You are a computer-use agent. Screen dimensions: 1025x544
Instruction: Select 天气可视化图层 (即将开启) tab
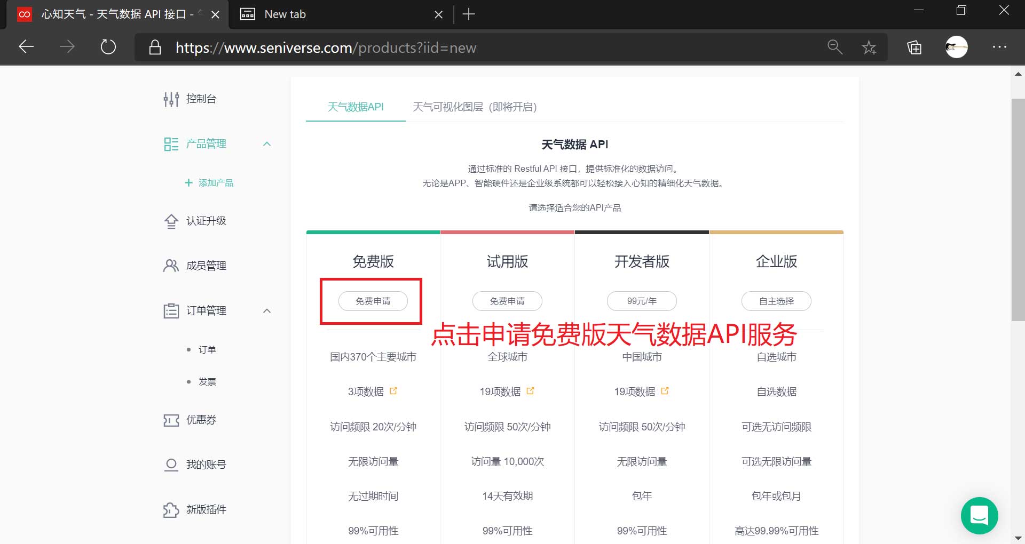475,107
